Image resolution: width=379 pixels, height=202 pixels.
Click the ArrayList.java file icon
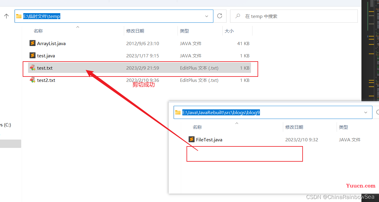point(33,43)
